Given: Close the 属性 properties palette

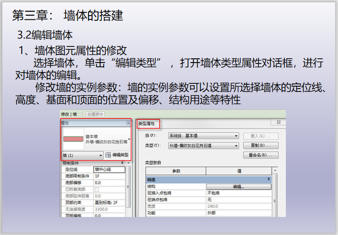Looking at the screenshot, I should coord(128,123).
